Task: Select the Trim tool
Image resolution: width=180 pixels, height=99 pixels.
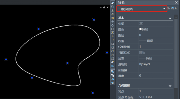Action: [112, 36]
